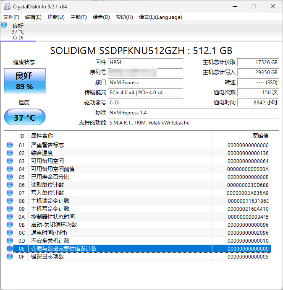Viewport: 283px width, 290px height.
Task: Click raw value 0000000002096
Action: point(248,233)
